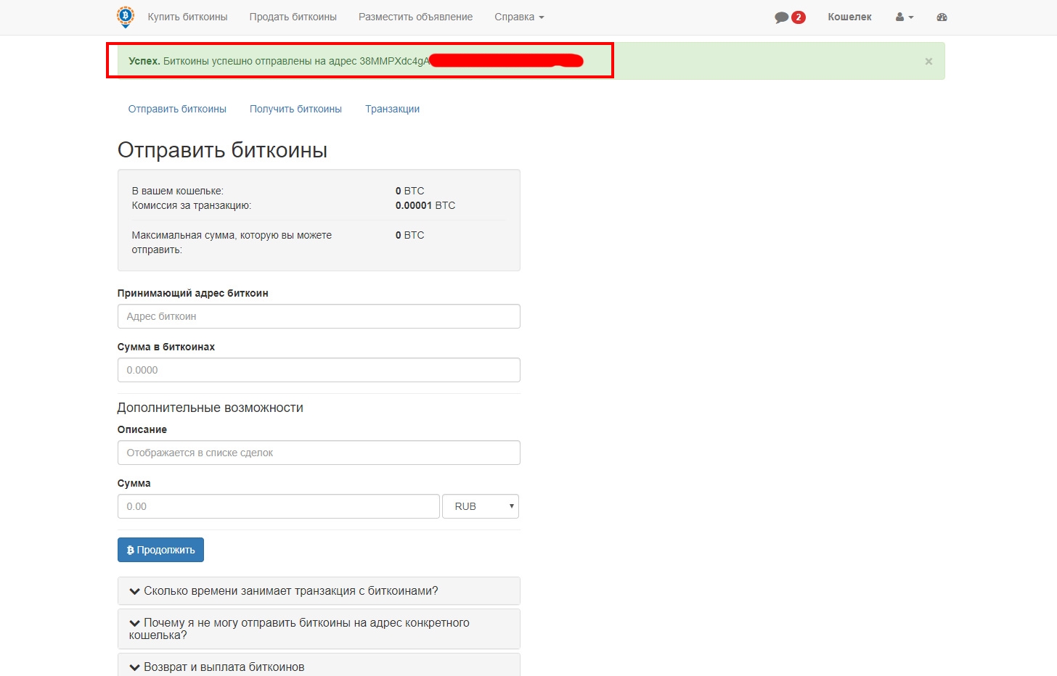Switch to Получить биткоины tab
The width and height of the screenshot is (1057, 676).
click(295, 110)
